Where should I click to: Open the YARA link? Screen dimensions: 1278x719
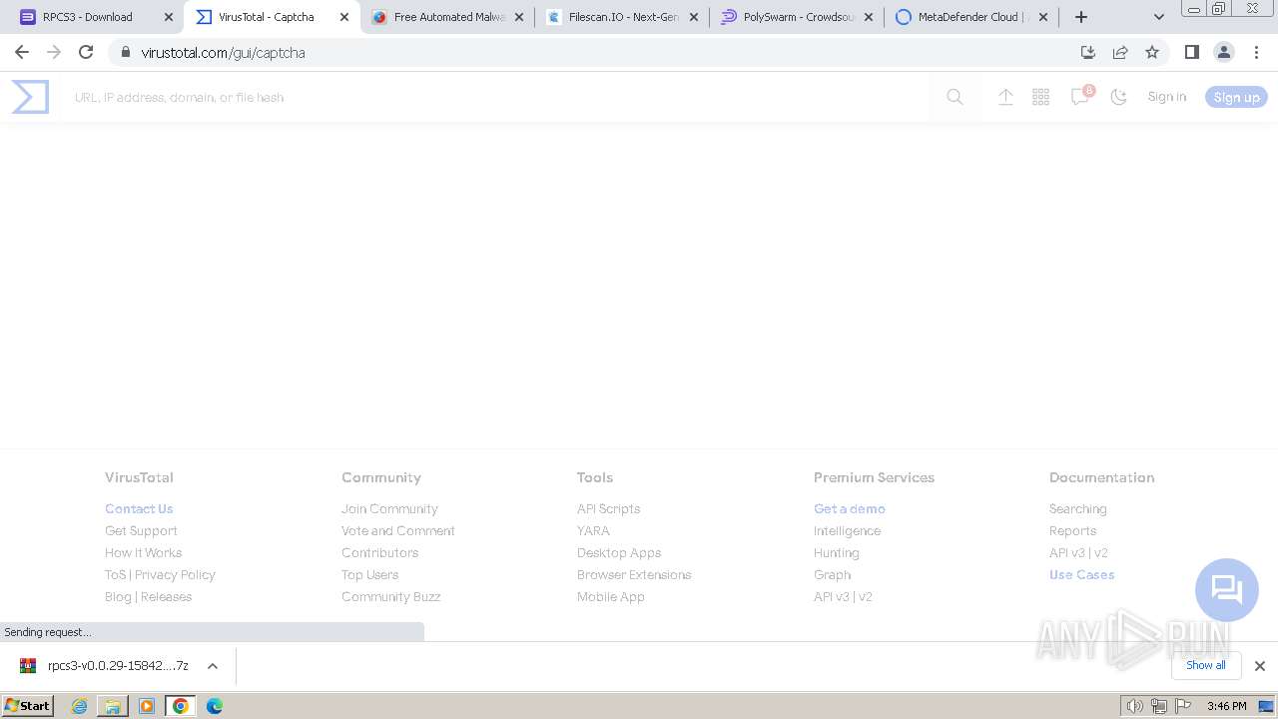(593, 531)
